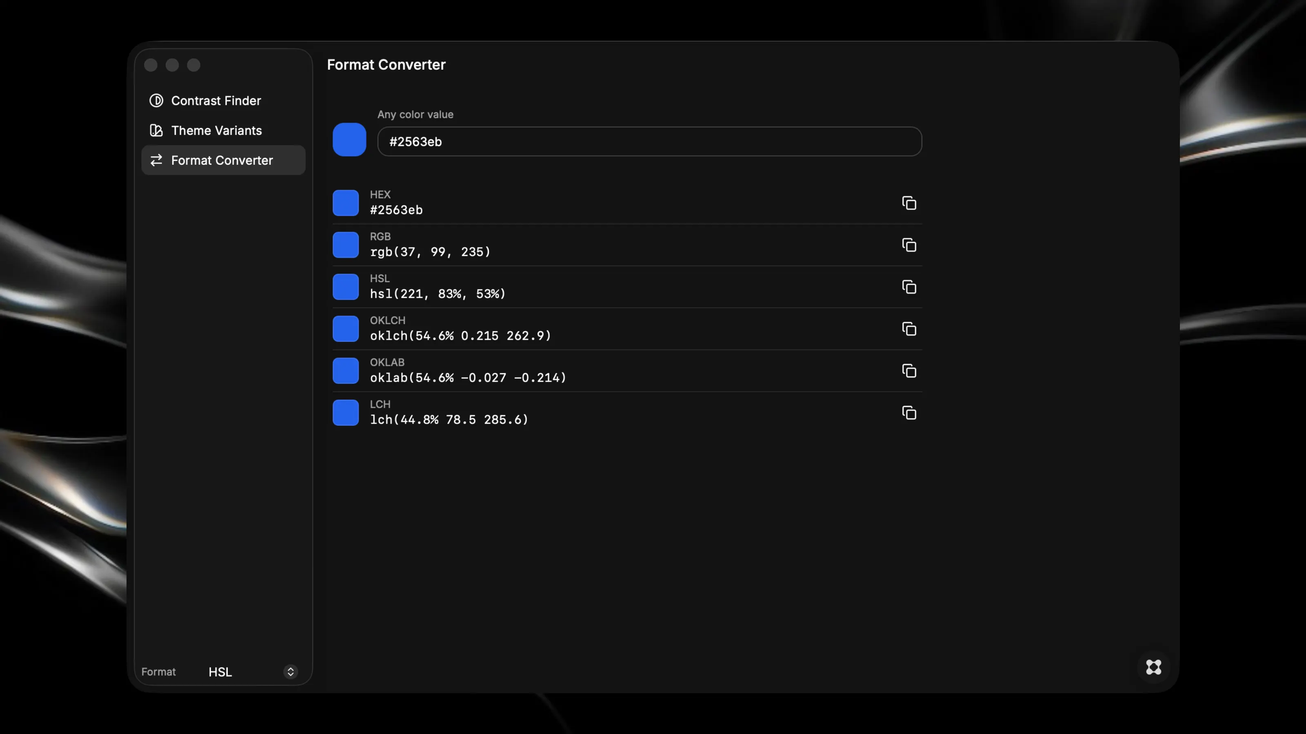
Task: Click the middle window control dot
Action: click(x=172, y=65)
